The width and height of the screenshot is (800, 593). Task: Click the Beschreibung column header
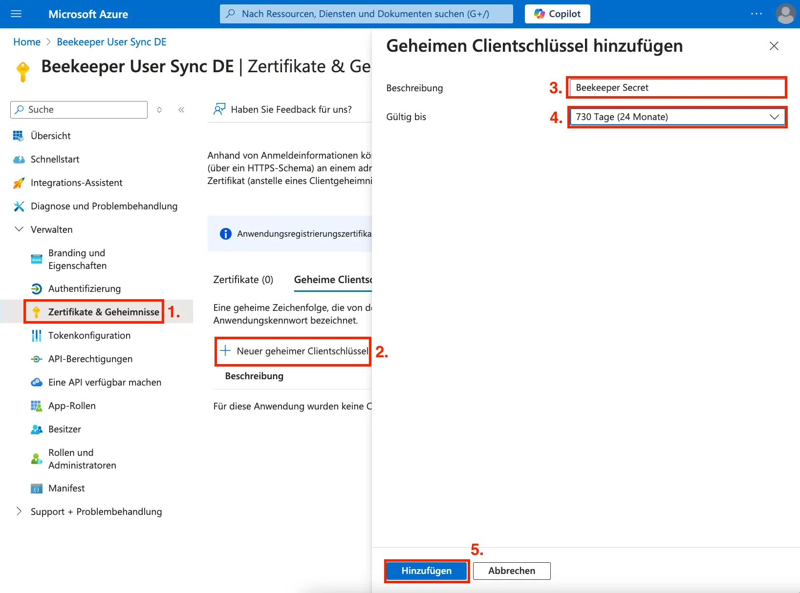254,376
